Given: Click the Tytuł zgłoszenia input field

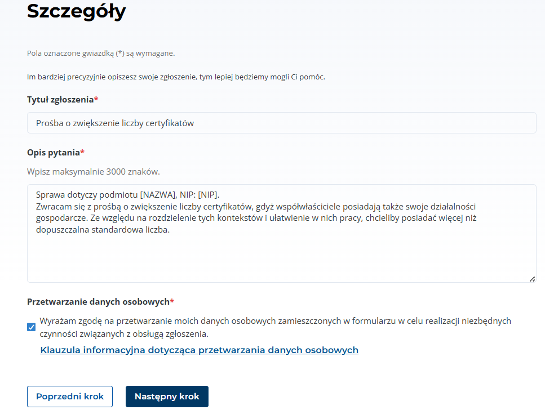Looking at the screenshot, I should point(281,123).
